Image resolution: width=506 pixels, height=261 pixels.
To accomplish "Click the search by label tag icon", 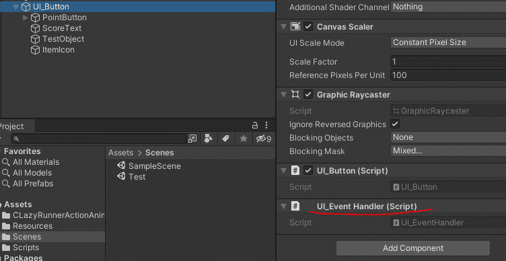I will (225, 139).
